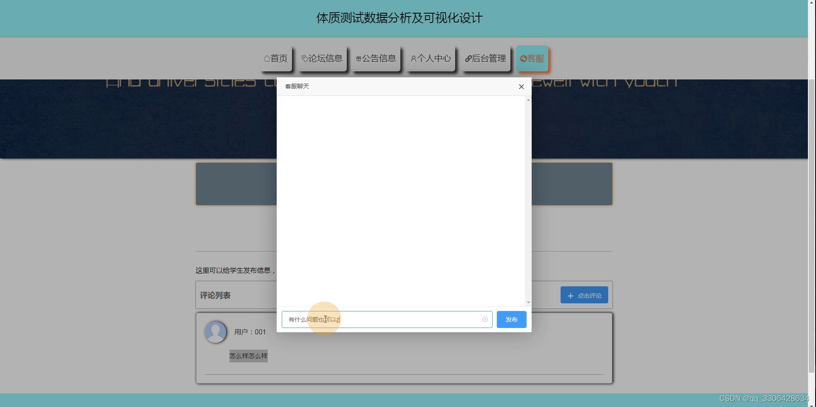Send the message with 发布 button

(512, 319)
